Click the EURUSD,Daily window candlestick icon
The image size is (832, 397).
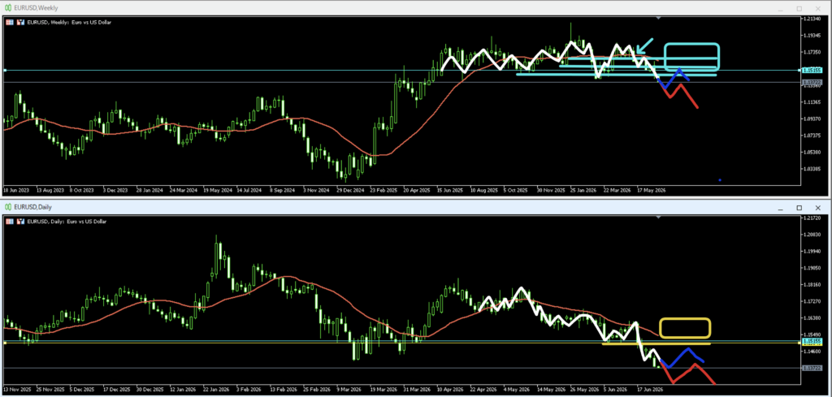7,207
